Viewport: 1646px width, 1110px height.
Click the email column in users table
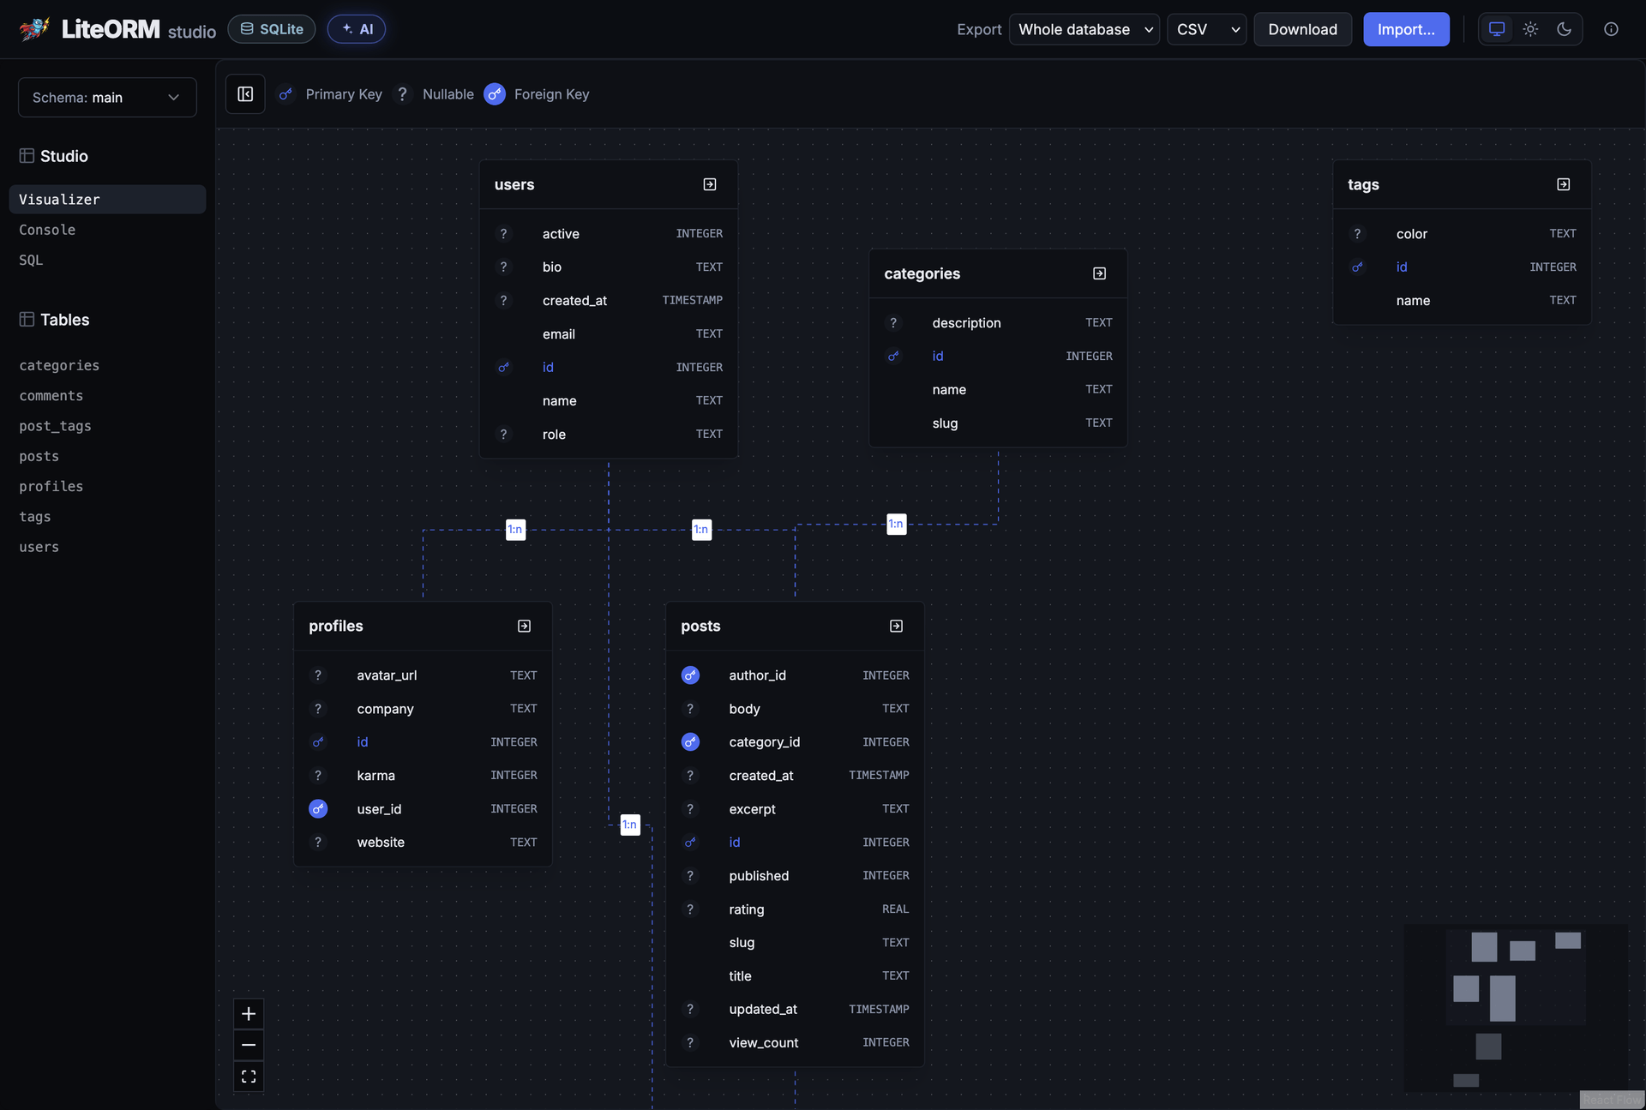tap(609, 334)
